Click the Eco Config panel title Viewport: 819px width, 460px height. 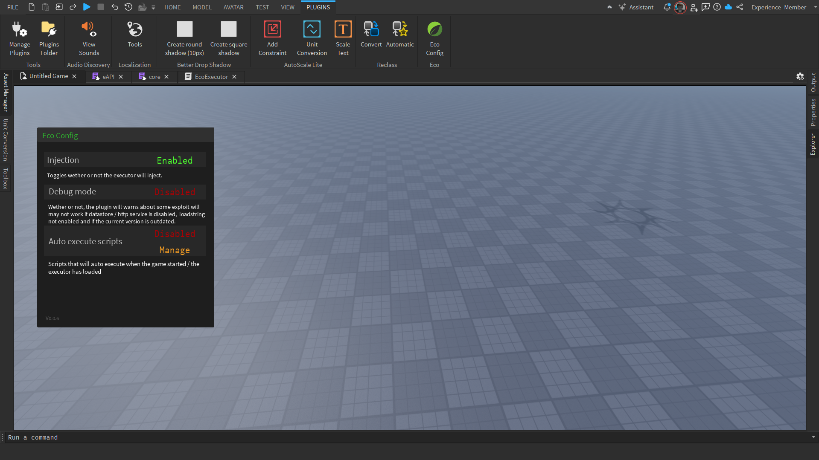click(x=60, y=135)
